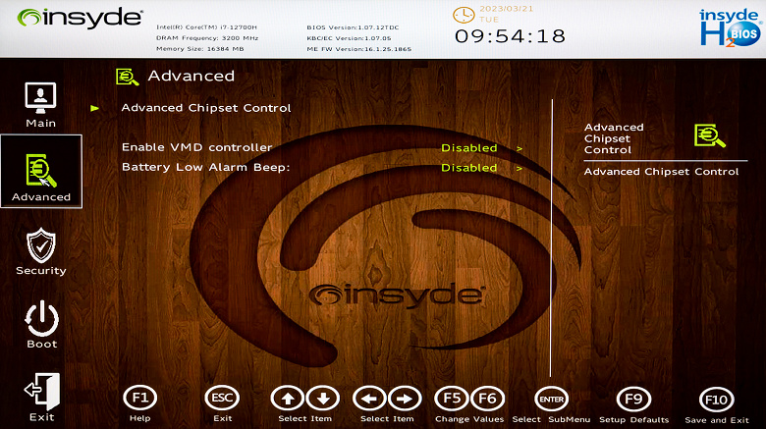
Task: Click the Memory Size 16384 MB text
Action: (x=199, y=49)
